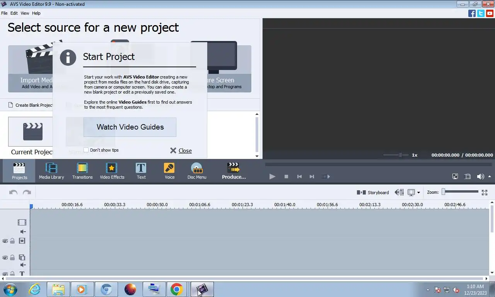Screen dimensions: 495x297
Task: Select the text track T icon
Action: tap(22, 274)
